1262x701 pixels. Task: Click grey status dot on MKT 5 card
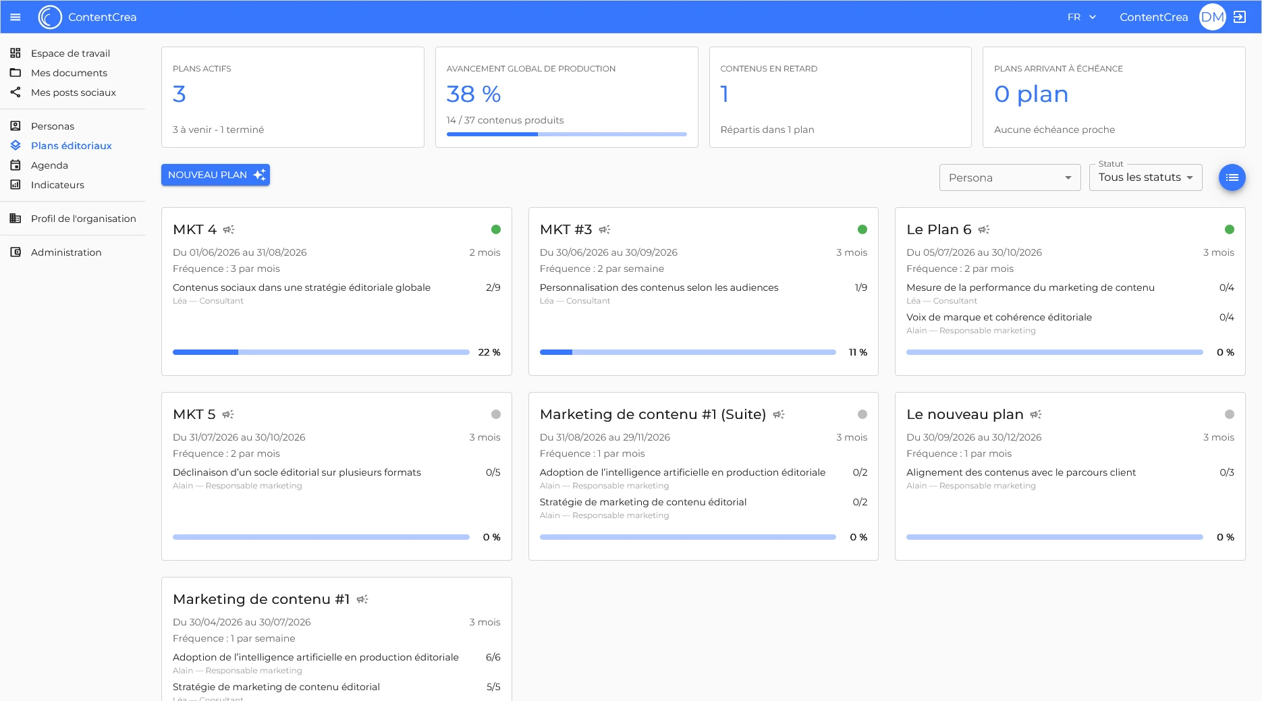(x=496, y=414)
